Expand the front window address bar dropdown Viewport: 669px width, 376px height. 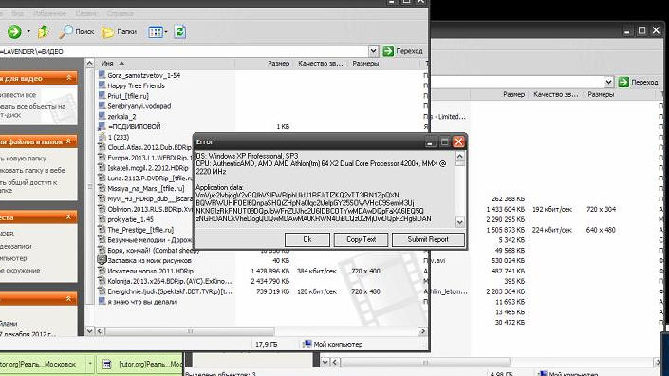coord(373,51)
